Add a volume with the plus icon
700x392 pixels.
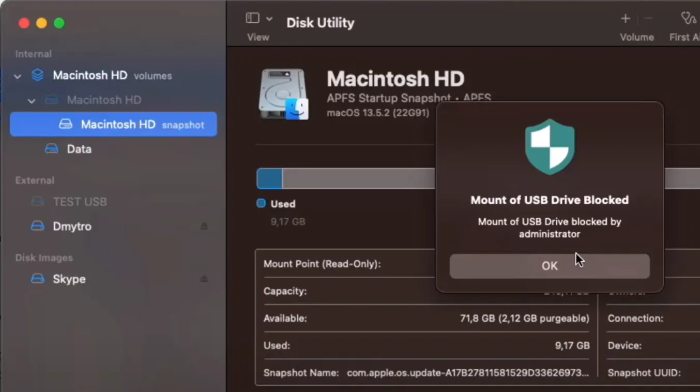[x=625, y=19]
